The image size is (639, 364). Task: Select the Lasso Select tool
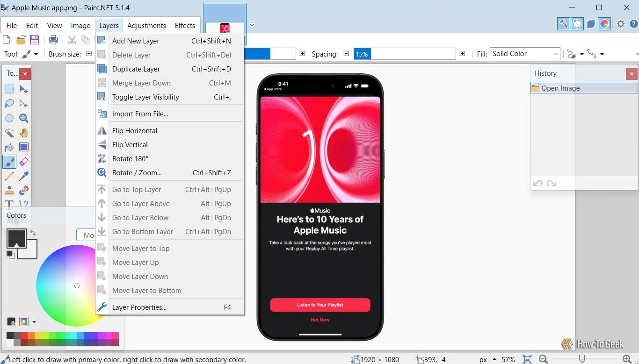[9, 104]
